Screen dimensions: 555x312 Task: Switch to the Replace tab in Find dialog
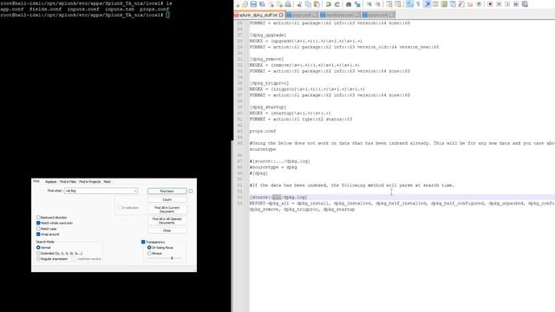click(x=50, y=181)
